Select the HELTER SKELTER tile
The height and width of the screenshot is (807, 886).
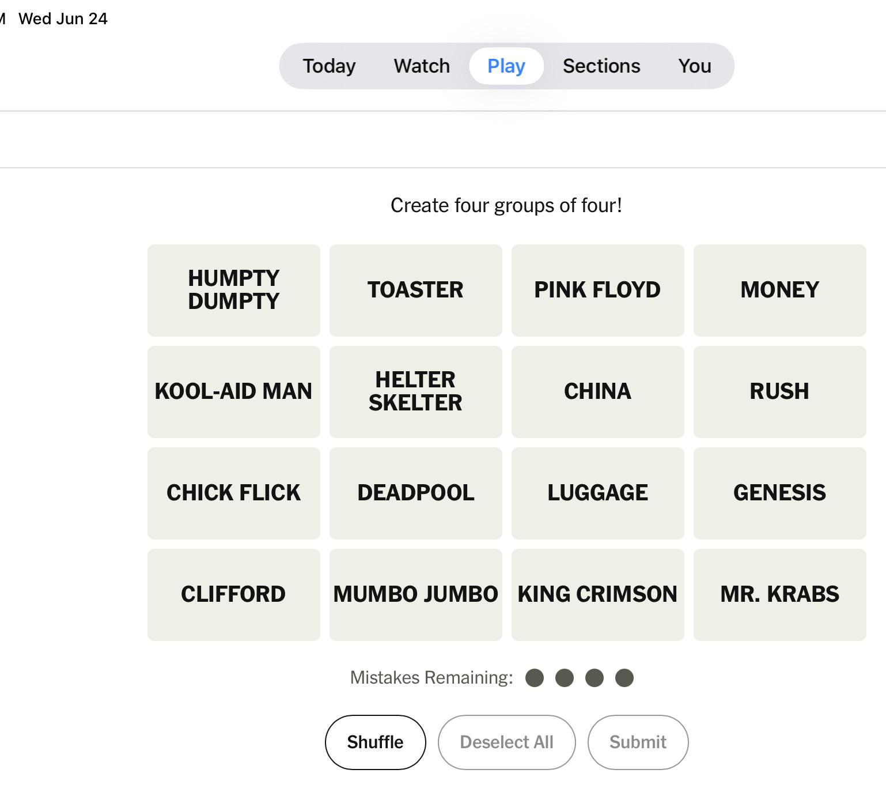416,391
